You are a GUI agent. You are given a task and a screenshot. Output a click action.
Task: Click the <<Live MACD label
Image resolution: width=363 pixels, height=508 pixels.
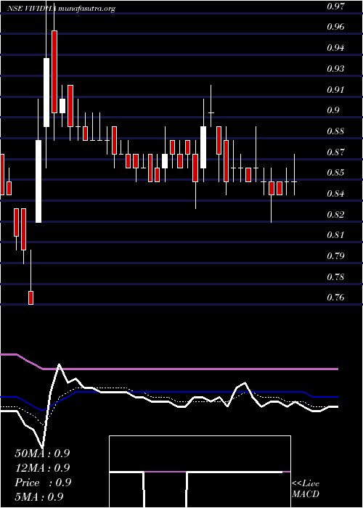point(306,489)
